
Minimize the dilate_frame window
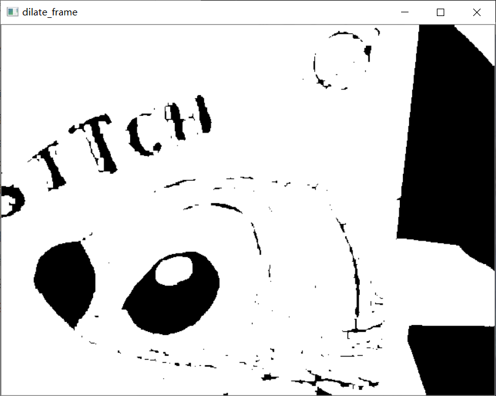tap(405, 12)
